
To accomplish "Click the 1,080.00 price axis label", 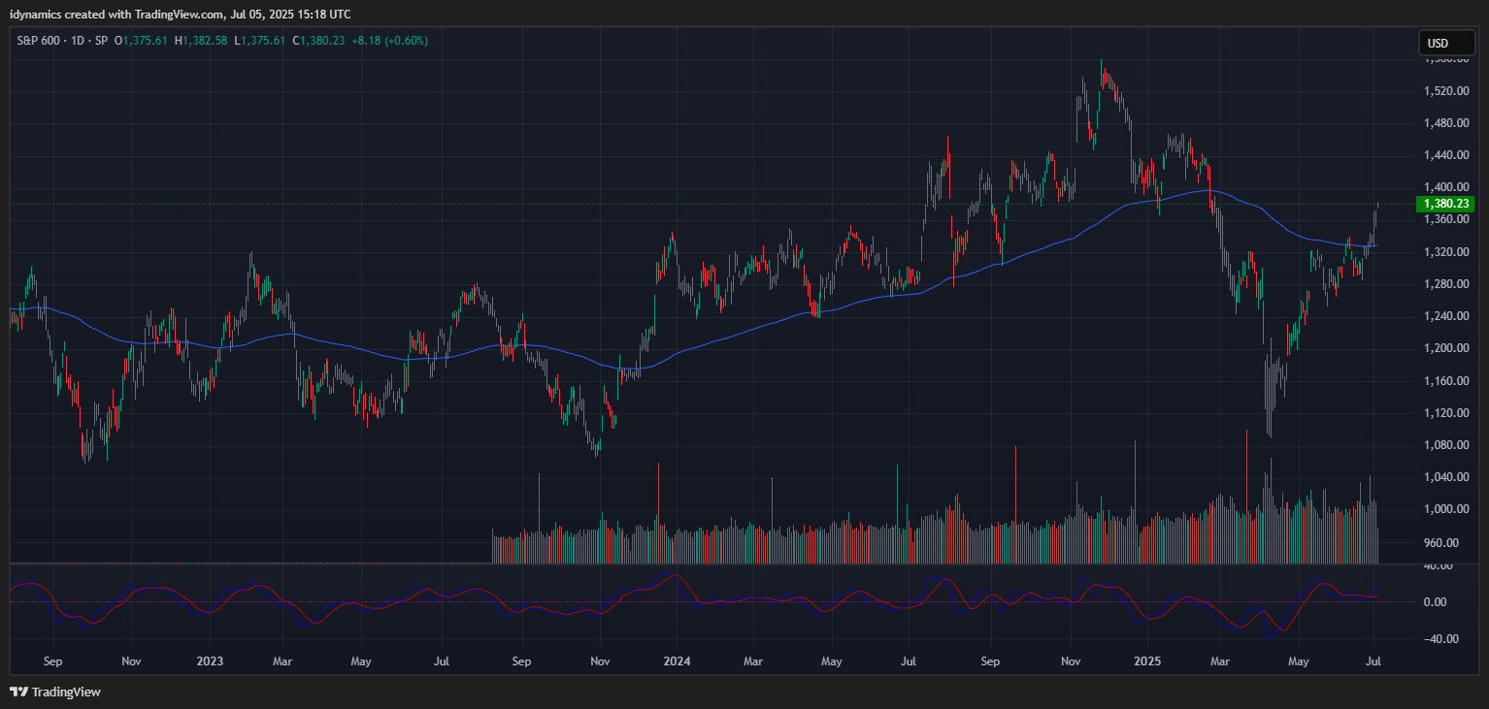I will pyautogui.click(x=1446, y=445).
